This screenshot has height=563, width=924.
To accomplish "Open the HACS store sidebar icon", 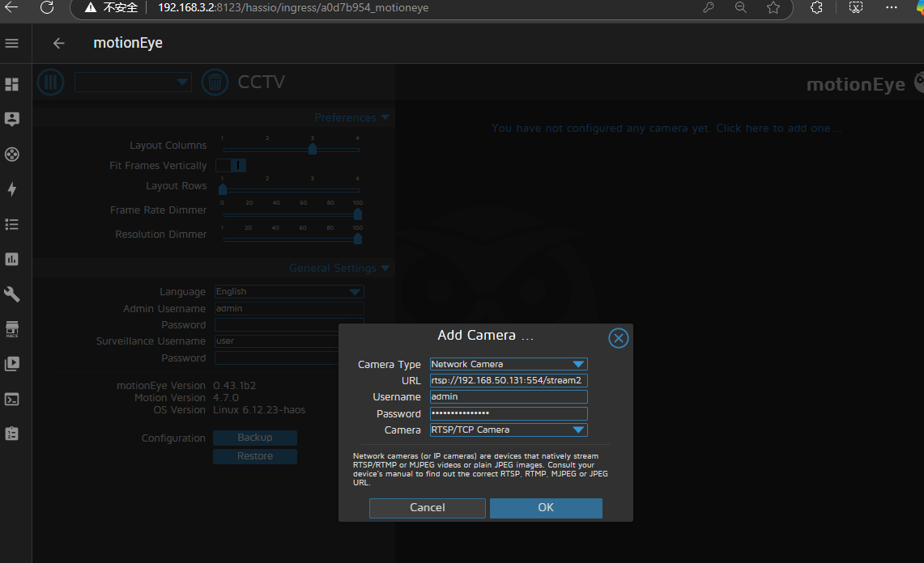I will pos(11,329).
